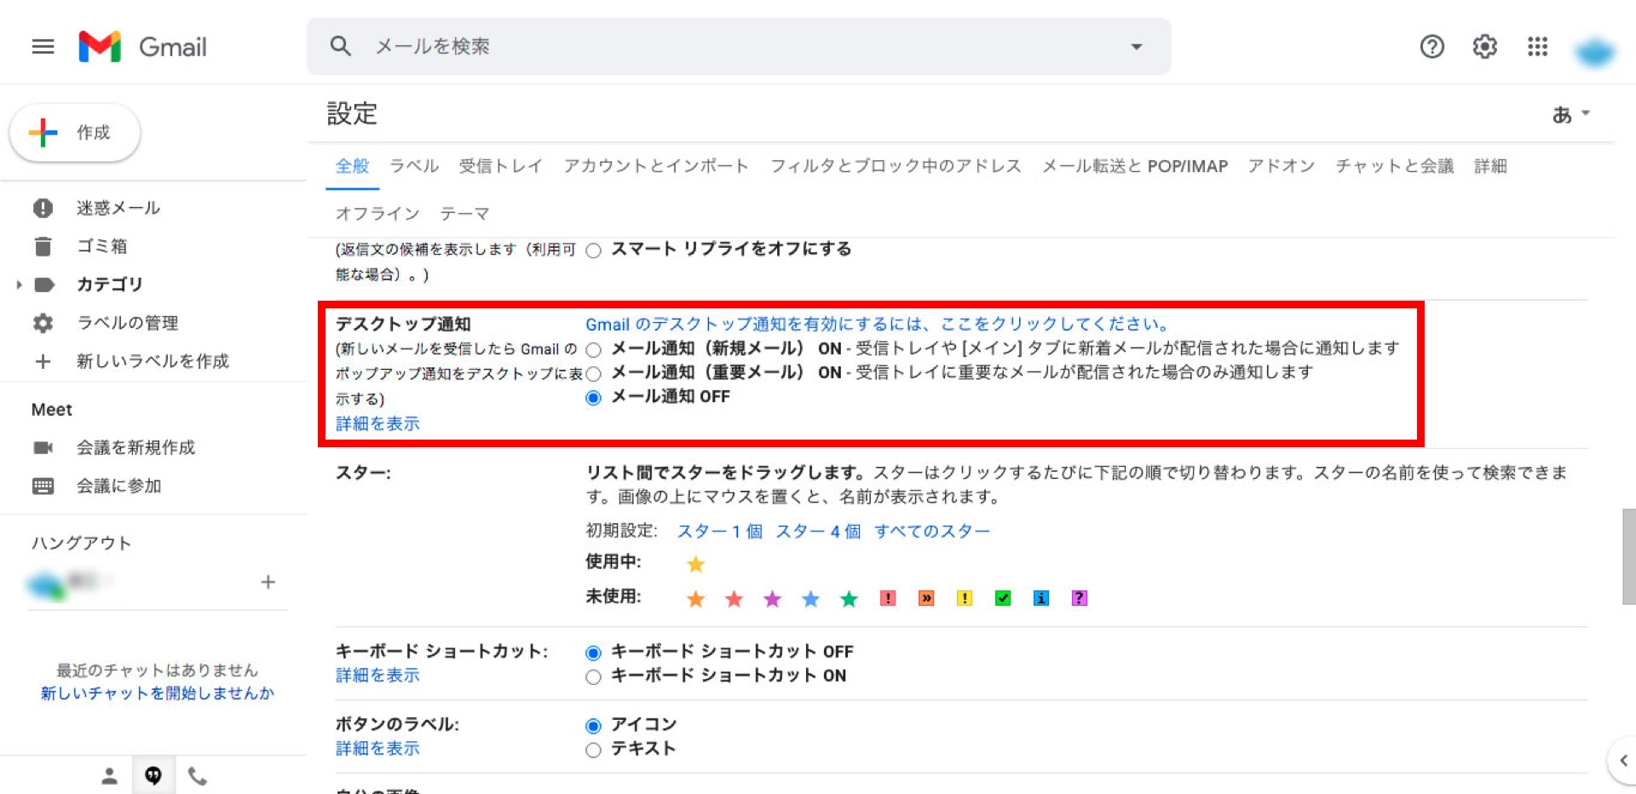1636x794 pixels.
Task: Select メール通知（新規メール）ON radio button
Action: (594, 349)
